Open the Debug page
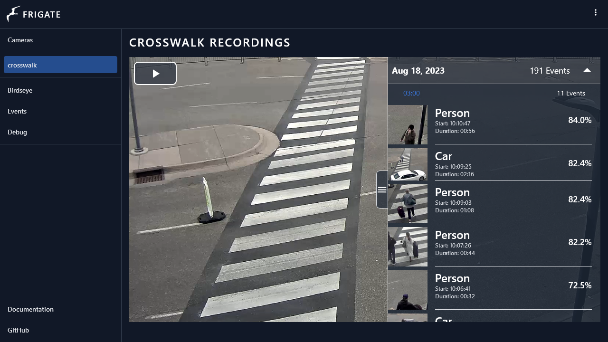Image resolution: width=608 pixels, height=342 pixels. point(17,132)
